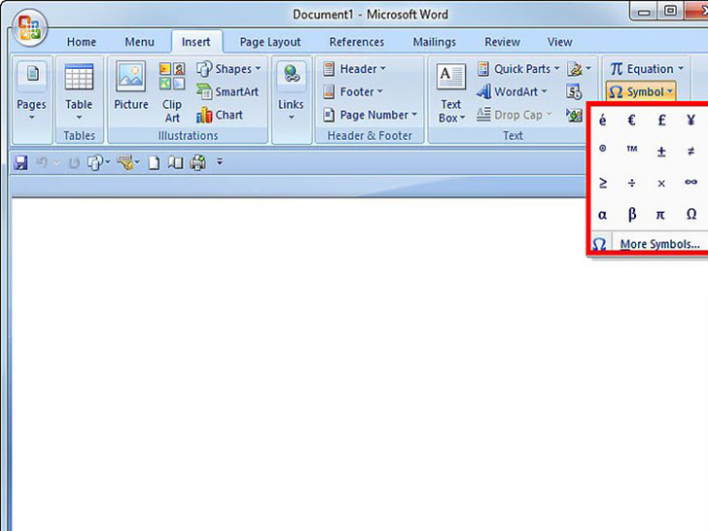Open the View tab
Image resolution: width=708 pixels, height=531 pixels.
(x=560, y=42)
